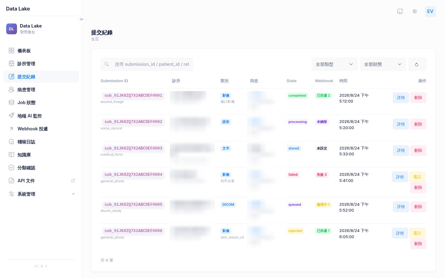Click 刪除 for submission ending 0001
Screen dimensions: 445x278
(x=418, y=98)
